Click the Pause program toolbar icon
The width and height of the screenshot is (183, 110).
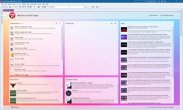43,7
